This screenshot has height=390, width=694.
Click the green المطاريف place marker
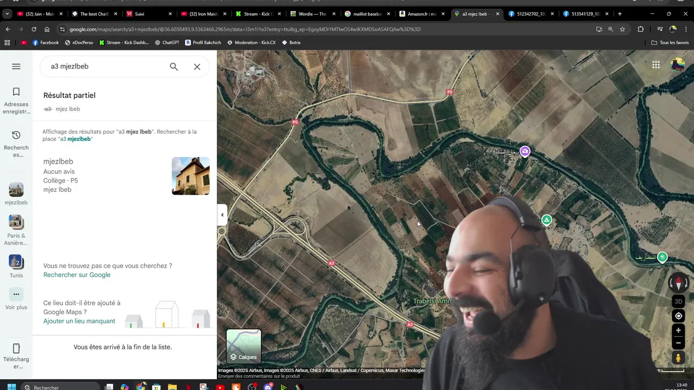[662, 257]
